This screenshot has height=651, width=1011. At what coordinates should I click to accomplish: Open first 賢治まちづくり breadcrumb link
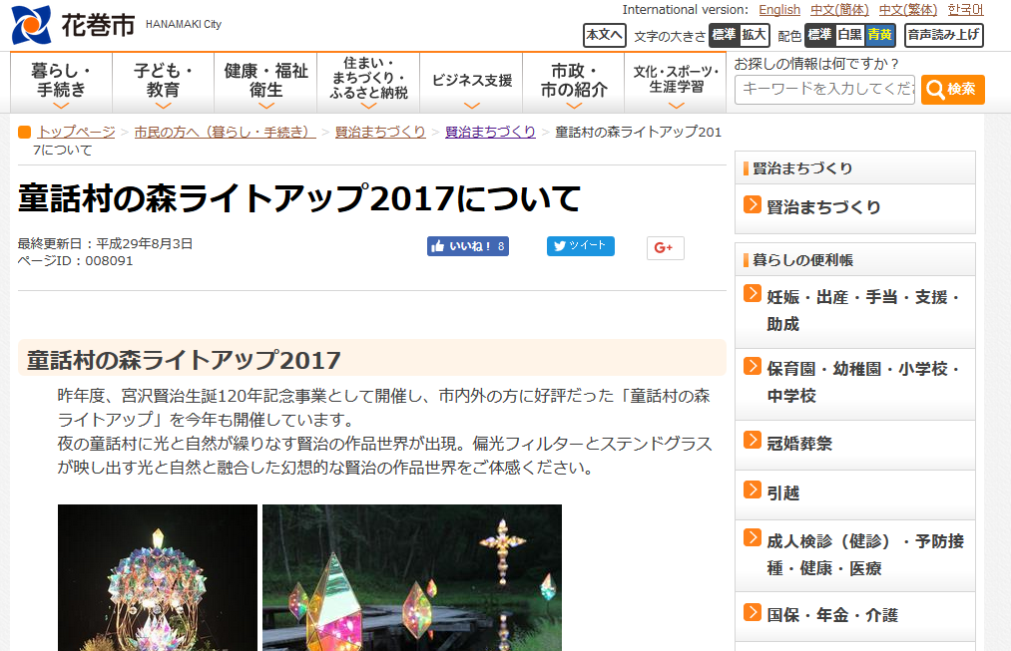tap(380, 132)
